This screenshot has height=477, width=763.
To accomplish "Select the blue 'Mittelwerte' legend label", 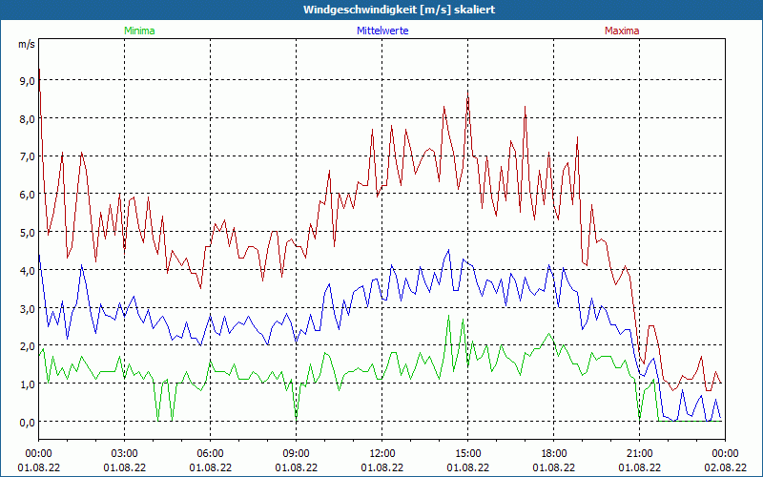I will 382,31.
